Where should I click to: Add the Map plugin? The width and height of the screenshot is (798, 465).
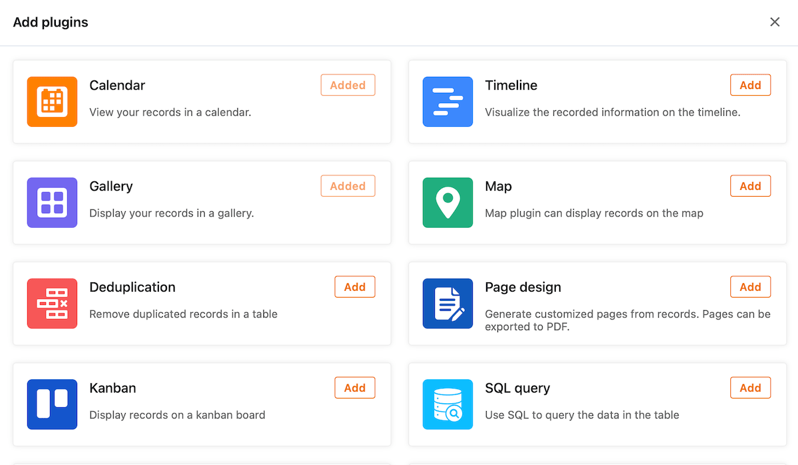[750, 185]
